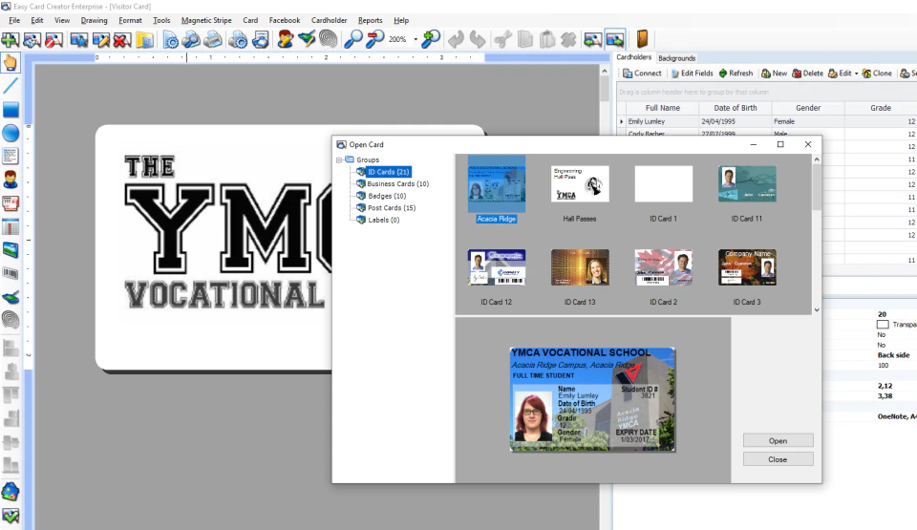This screenshot has width=917, height=530.
Task: Click the print preview magnifier page icon
Action: tap(191, 40)
